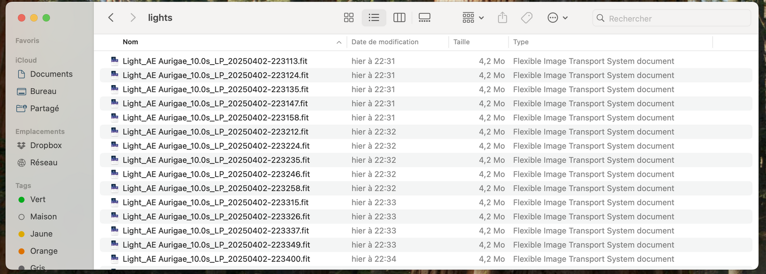Viewport: 766px width, 274px height.
Task: Switch to icon grid view
Action: tap(349, 18)
